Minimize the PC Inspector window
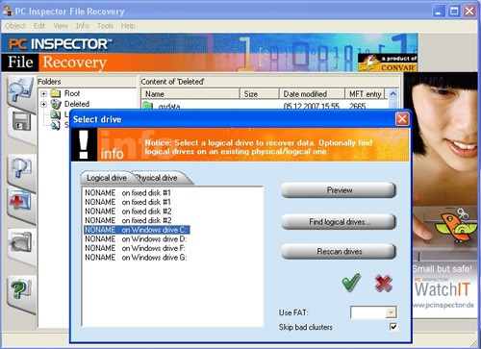481x349 pixels. pyautogui.click(x=439, y=12)
